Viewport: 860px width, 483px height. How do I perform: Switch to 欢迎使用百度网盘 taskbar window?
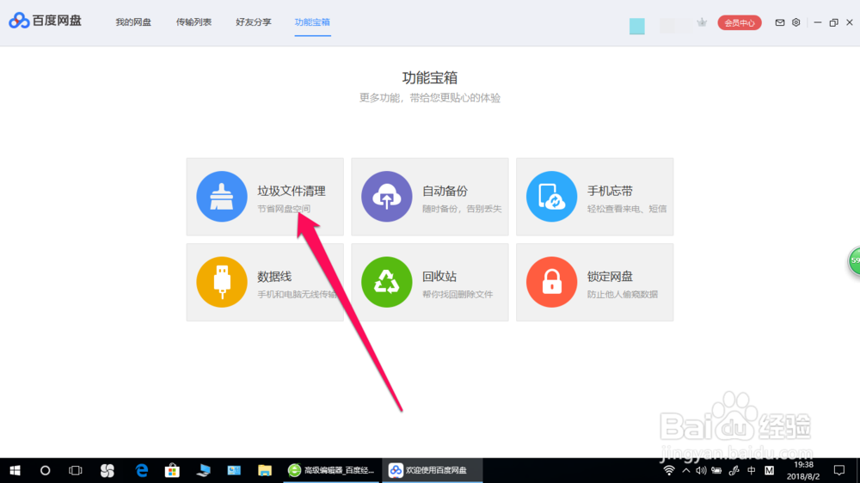[433, 470]
